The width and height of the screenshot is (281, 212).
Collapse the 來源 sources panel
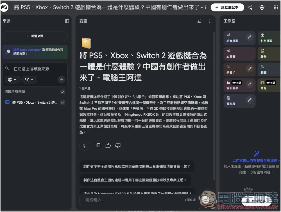click(x=67, y=21)
